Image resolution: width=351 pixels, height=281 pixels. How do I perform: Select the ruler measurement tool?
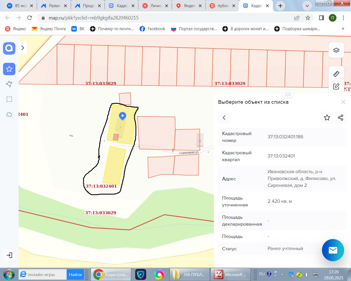336,74
